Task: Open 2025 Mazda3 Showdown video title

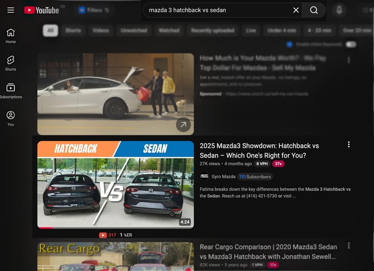Action: (259, 150)
